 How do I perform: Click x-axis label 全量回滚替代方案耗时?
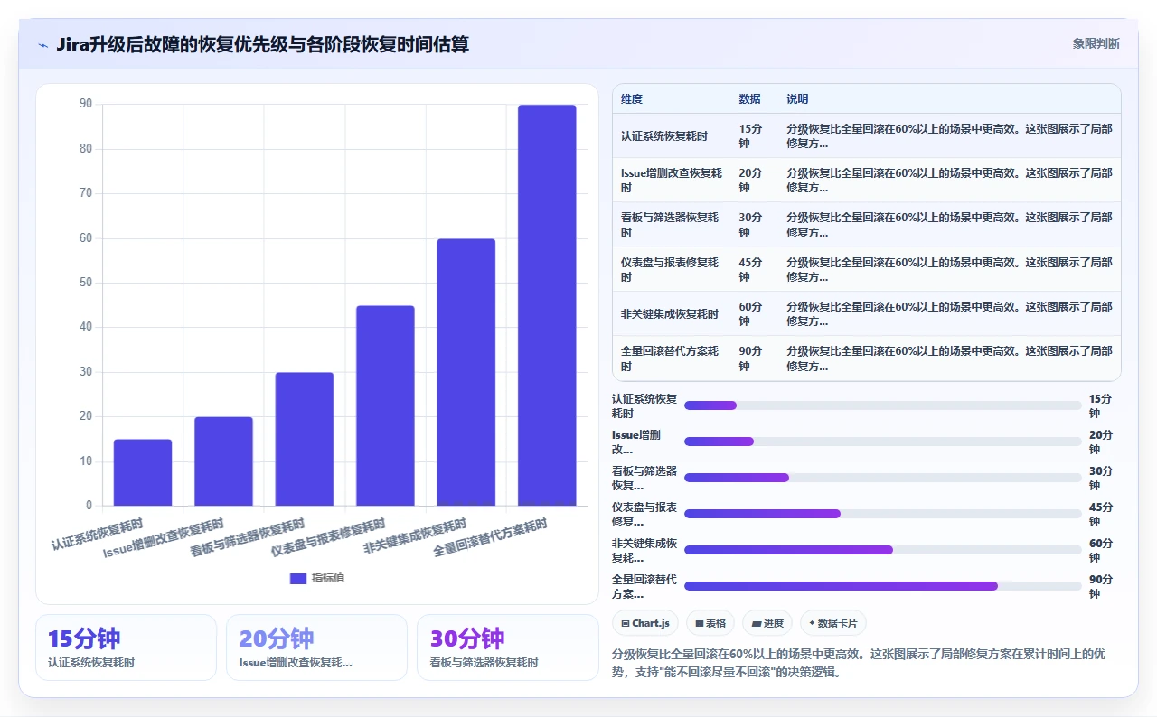(491, 537)
